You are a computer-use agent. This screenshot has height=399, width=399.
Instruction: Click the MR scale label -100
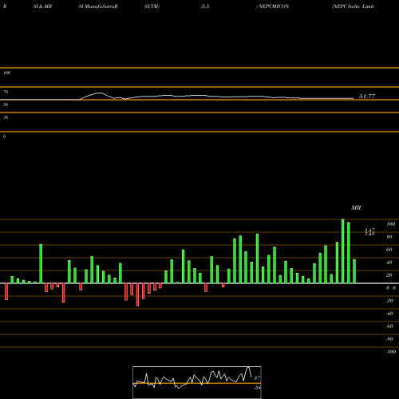tap(391, 352)
